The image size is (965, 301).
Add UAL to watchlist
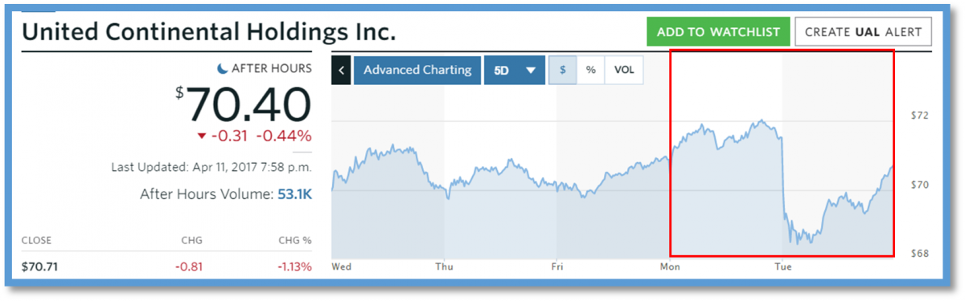tap(718, 32)
